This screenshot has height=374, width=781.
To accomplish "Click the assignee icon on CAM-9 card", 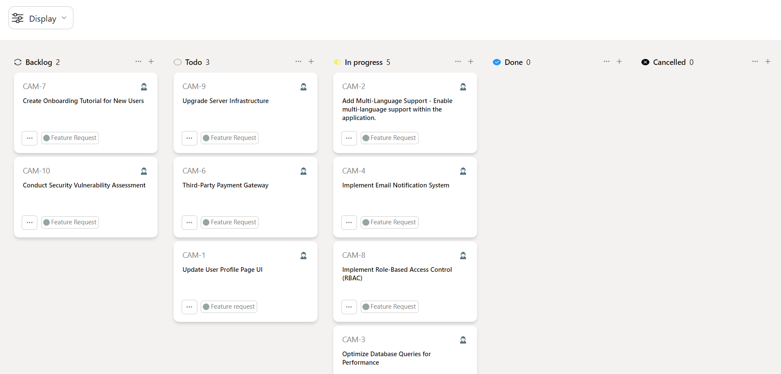I will coord(303,87).
